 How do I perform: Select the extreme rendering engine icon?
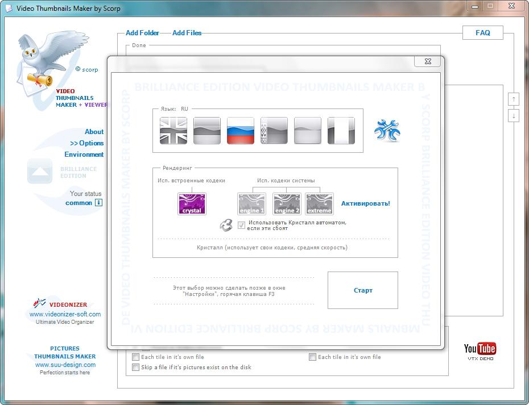pos(319,204)
